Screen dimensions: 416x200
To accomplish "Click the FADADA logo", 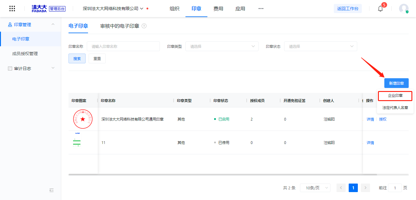I will coord(39,9).
